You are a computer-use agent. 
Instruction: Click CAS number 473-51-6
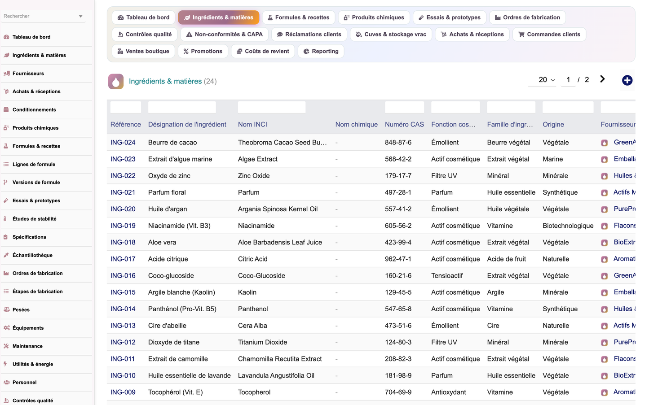[398, 326]
